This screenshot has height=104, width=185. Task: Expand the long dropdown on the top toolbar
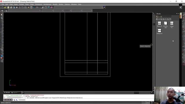point(102,7)
